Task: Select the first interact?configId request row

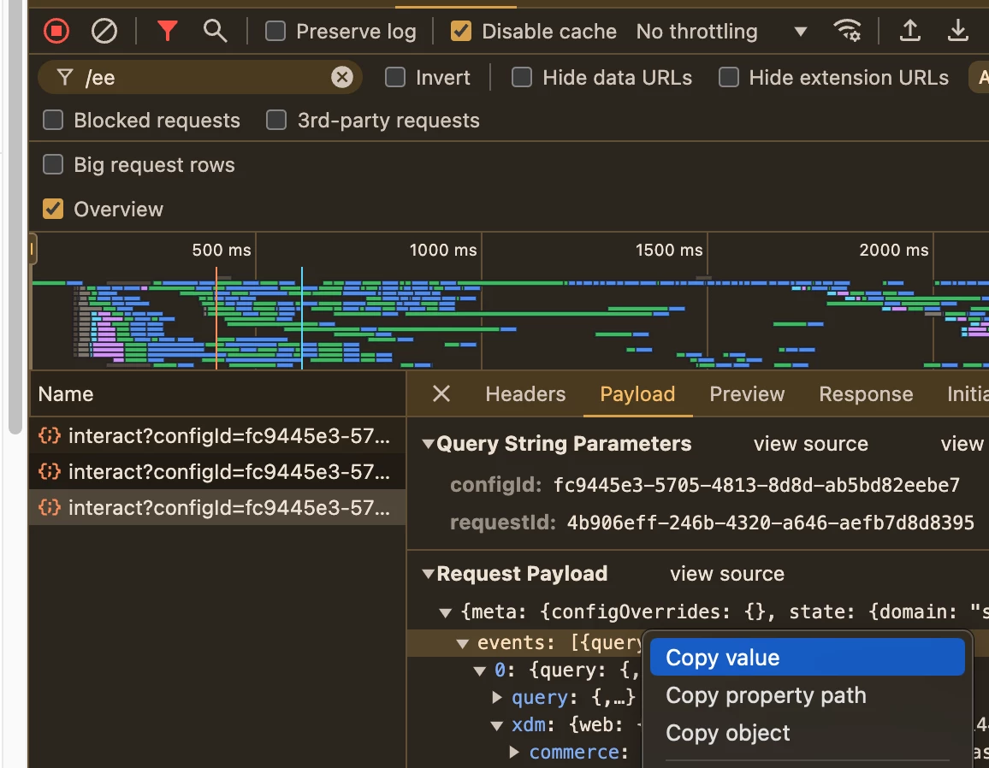Action: point(217,435)
